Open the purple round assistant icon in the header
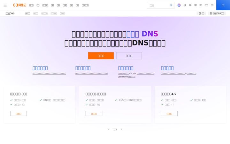Viewport: 230px width, 144px height. pyautogui.click(x=179, y=5)
